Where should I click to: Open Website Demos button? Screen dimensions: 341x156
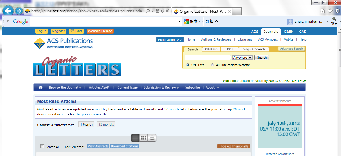point(100,31)
